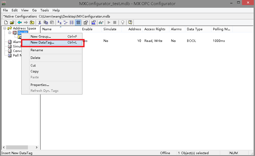This screenshot has width=255, height=156.
Task: Click the NUM status bar indicator
Action: 233,153
